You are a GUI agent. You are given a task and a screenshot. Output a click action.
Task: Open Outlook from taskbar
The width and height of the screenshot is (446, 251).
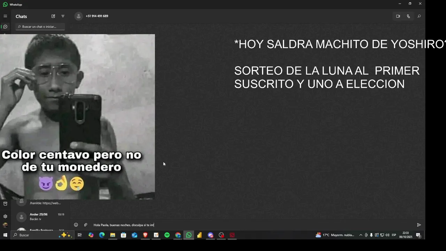click(x=134, y=235)
